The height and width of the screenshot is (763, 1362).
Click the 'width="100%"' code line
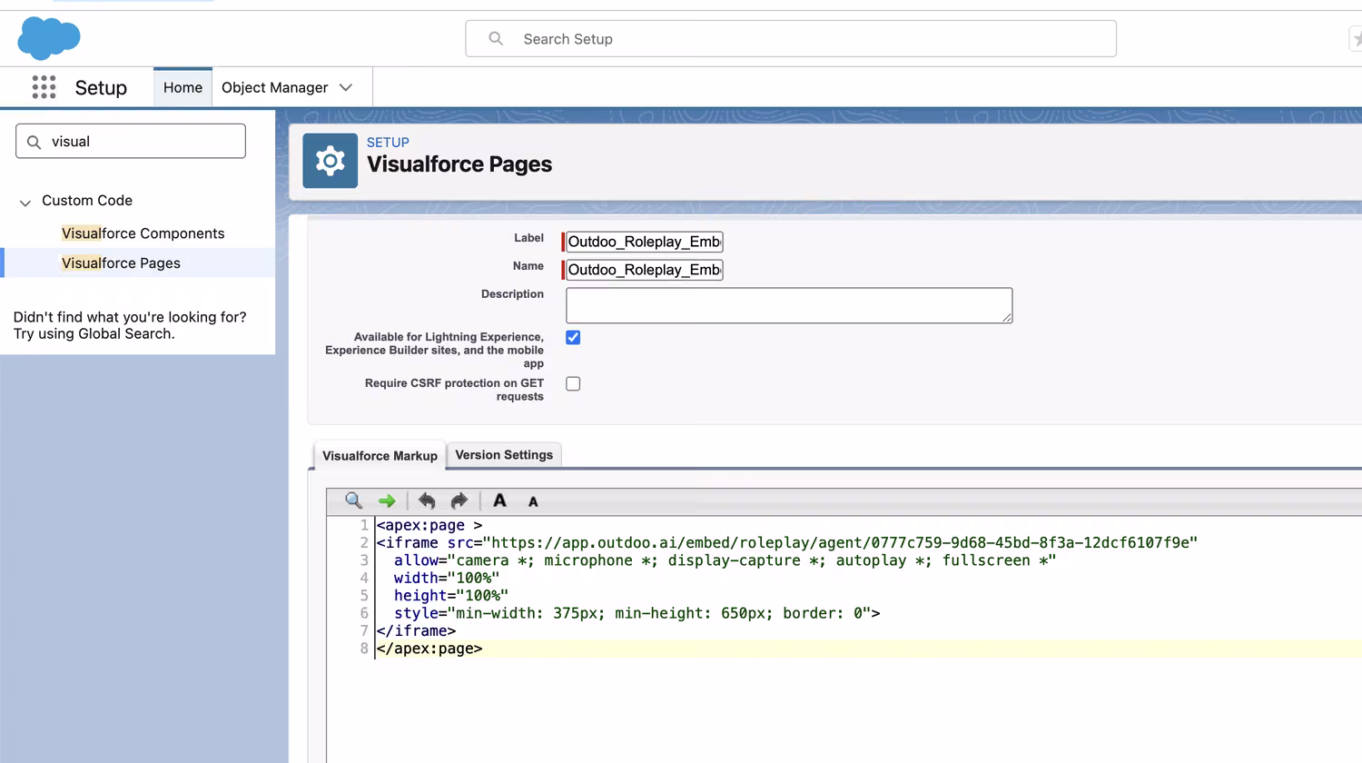447,578
